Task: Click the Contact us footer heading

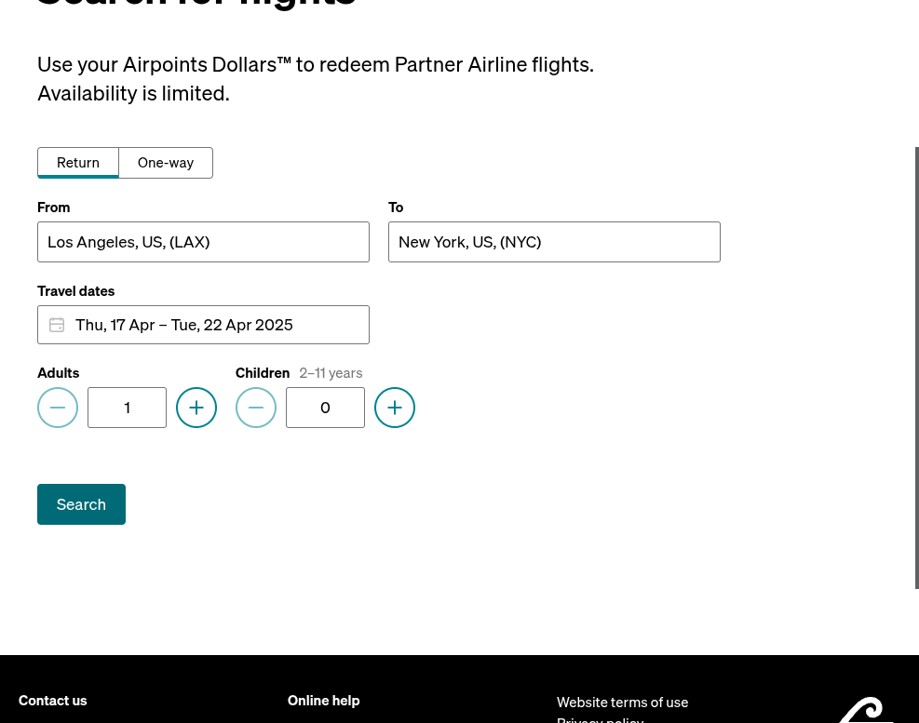Action: tap(53, 701)
